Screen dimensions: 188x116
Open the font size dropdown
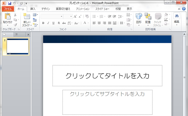click(x=71, y=16)
